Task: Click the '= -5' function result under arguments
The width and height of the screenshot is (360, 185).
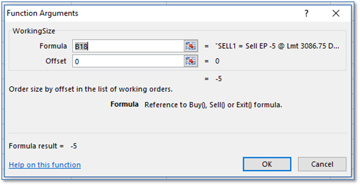Action: pyautogui.click(x=213, y=78)
